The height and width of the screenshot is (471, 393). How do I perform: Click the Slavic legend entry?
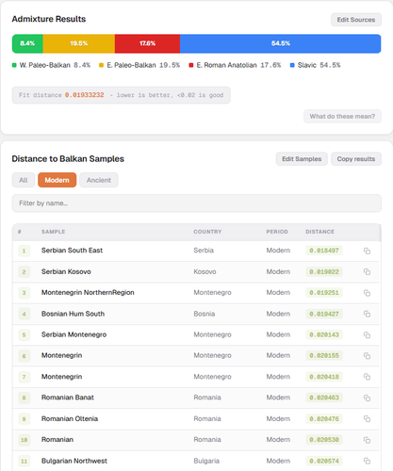pyautogui.click(x=315, y=65)
